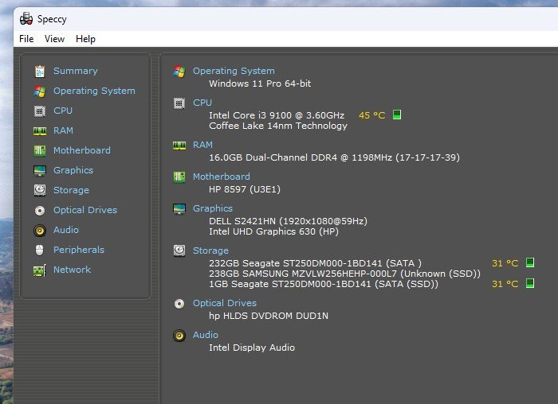The height and width of the screenshot is (404, 558).
Task: Select CPU label in sidebar
Action: [x=63, y=111]
